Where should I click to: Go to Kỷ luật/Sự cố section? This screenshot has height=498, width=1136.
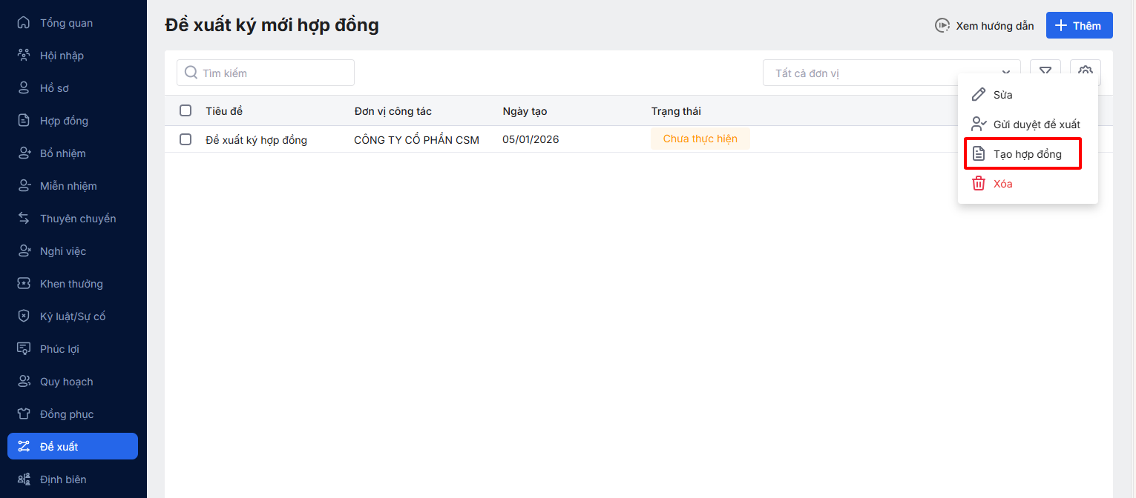(73, 316)
